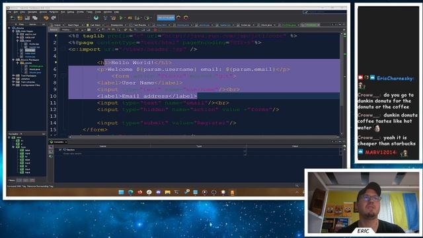
Task: Click the 'Hello World!' heading code line
Action: (x=134, y=63)
